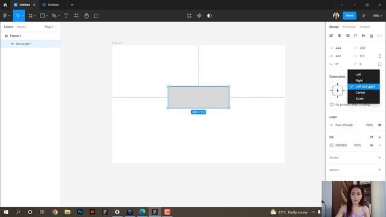
Task: Click the Use as mask icon
Action: point(209,16)
